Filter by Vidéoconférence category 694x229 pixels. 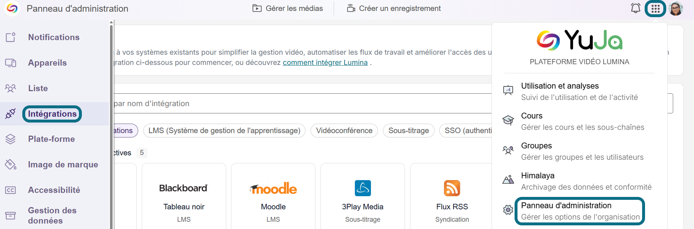click(x=344, y=131)
